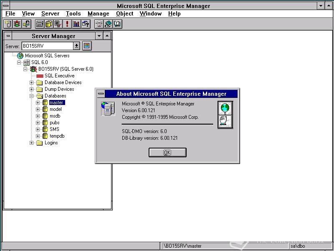Select the Dump Devices tree label
Image resolution: width=334 pixels, height=251 pixels.
pos(59,89)
